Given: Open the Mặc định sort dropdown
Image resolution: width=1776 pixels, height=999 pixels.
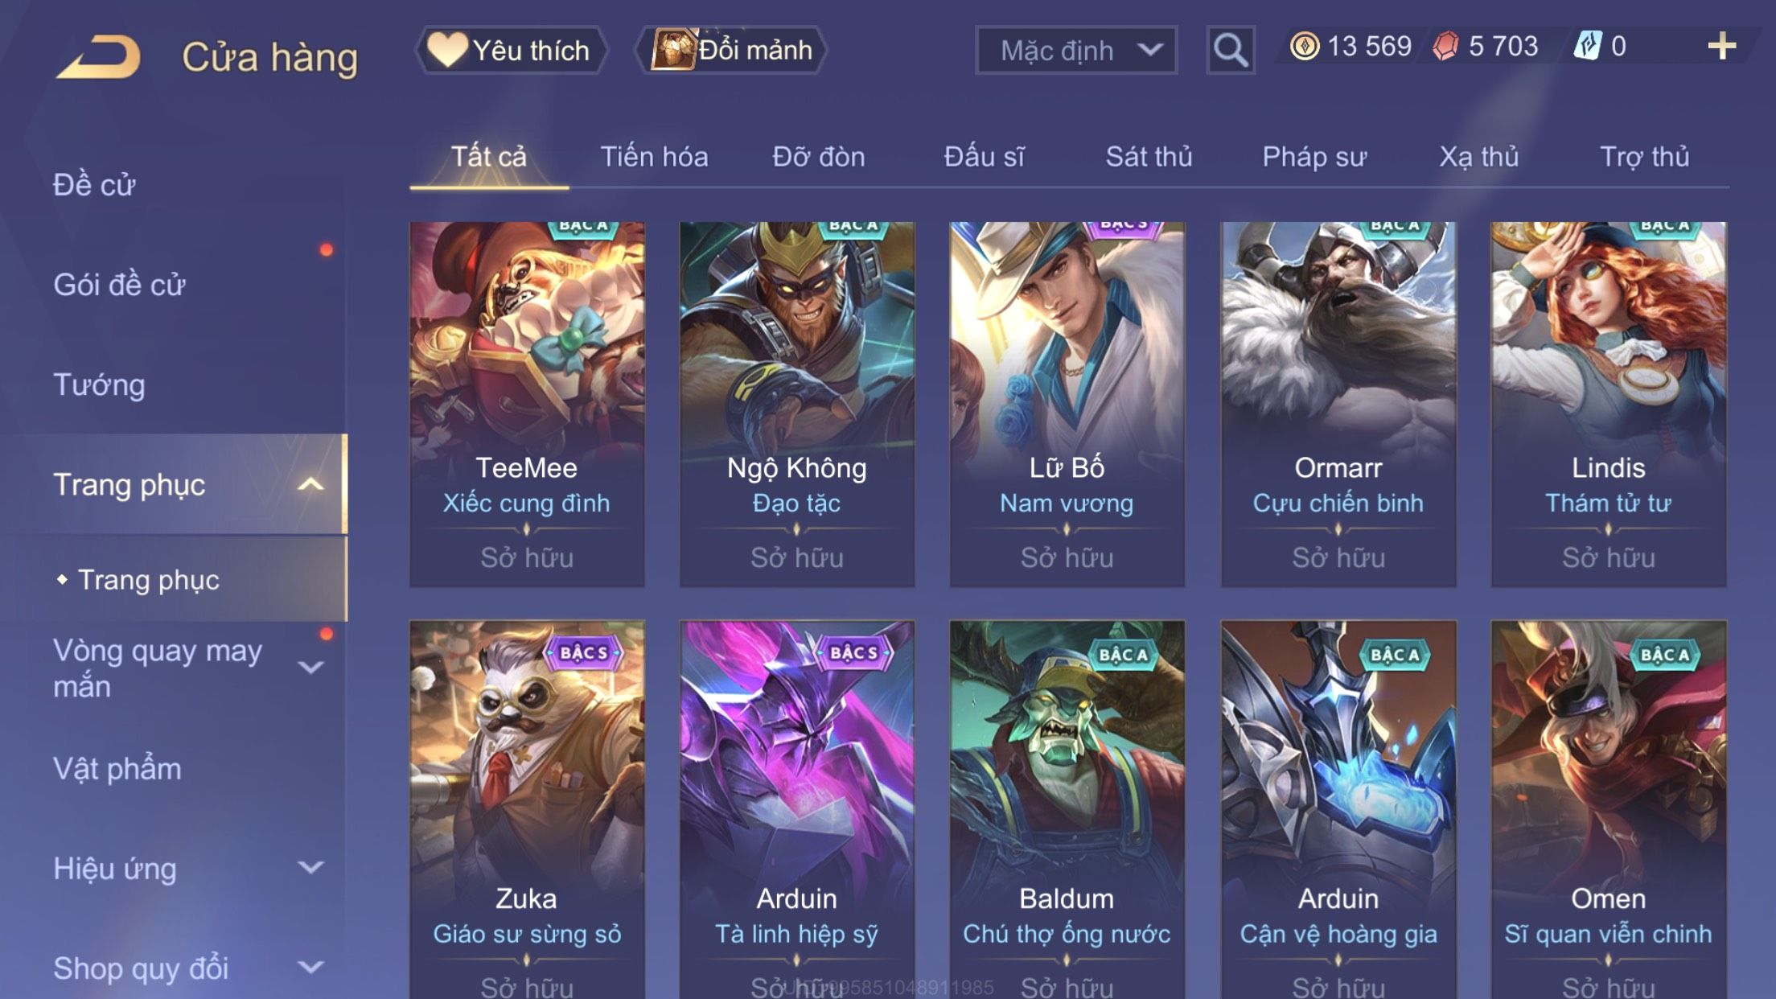Looking at the screenshot, I should tap(1076, 50).
